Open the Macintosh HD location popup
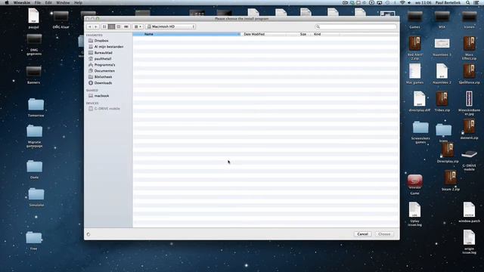The height and width of the screenshot is (272, 484). [171, 27]
